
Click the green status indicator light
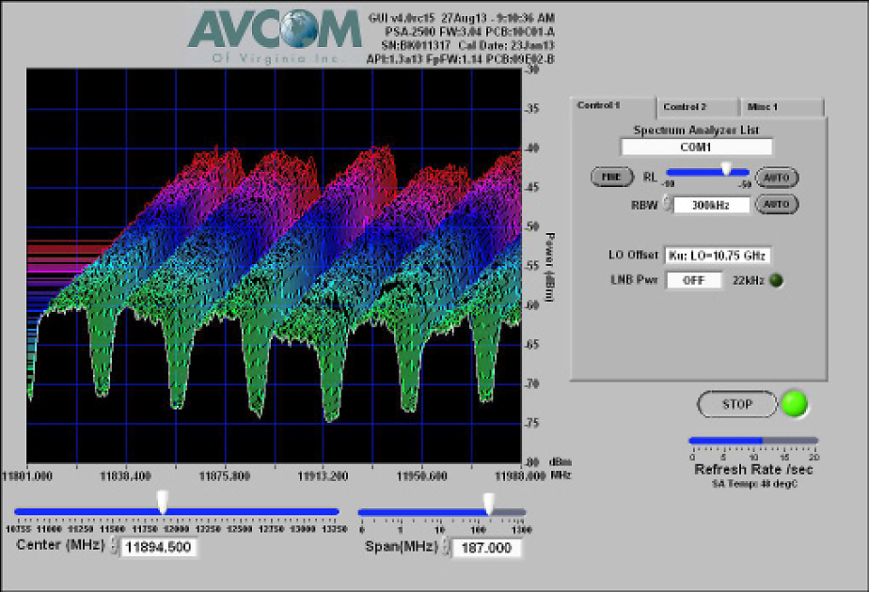tap(795, 404)
